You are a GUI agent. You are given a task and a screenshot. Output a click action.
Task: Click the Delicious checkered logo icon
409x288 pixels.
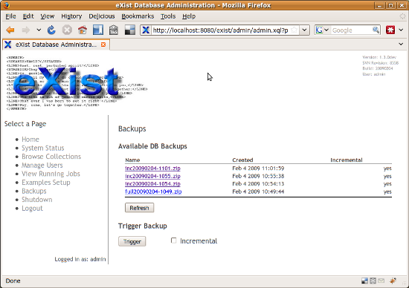click(130, 30)
